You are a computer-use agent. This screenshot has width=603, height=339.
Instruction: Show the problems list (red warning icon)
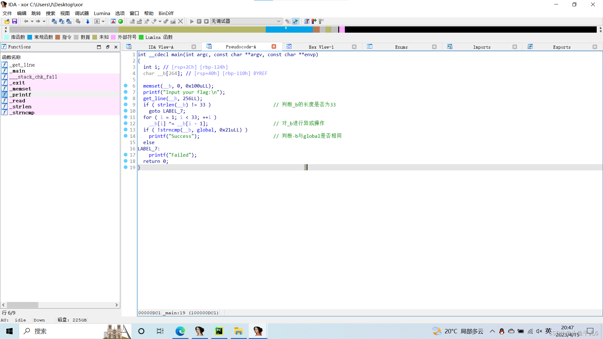click(113, 21)
